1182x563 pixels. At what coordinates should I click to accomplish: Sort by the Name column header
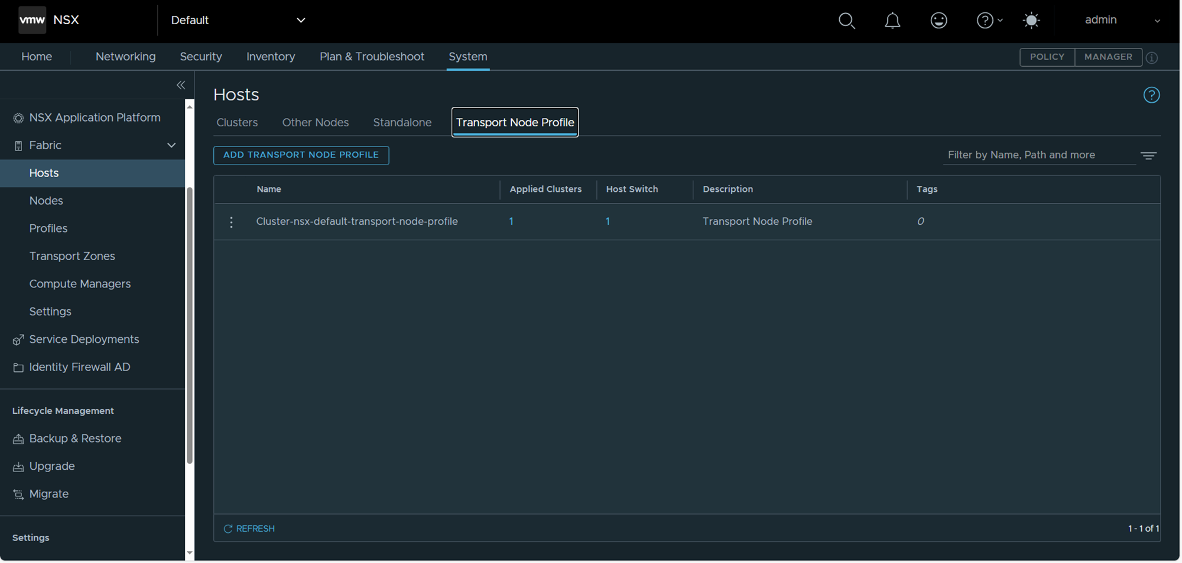(269, 189)
